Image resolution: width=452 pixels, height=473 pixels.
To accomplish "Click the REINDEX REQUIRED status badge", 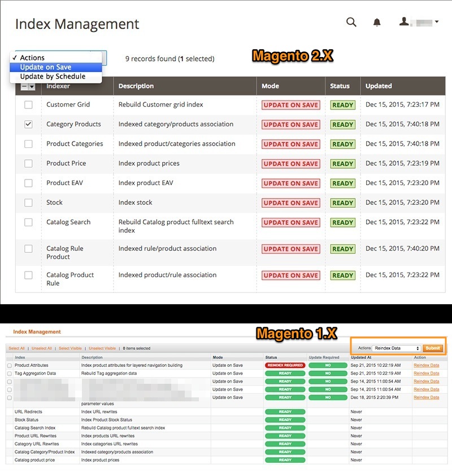I will click(x=285, y=365).
